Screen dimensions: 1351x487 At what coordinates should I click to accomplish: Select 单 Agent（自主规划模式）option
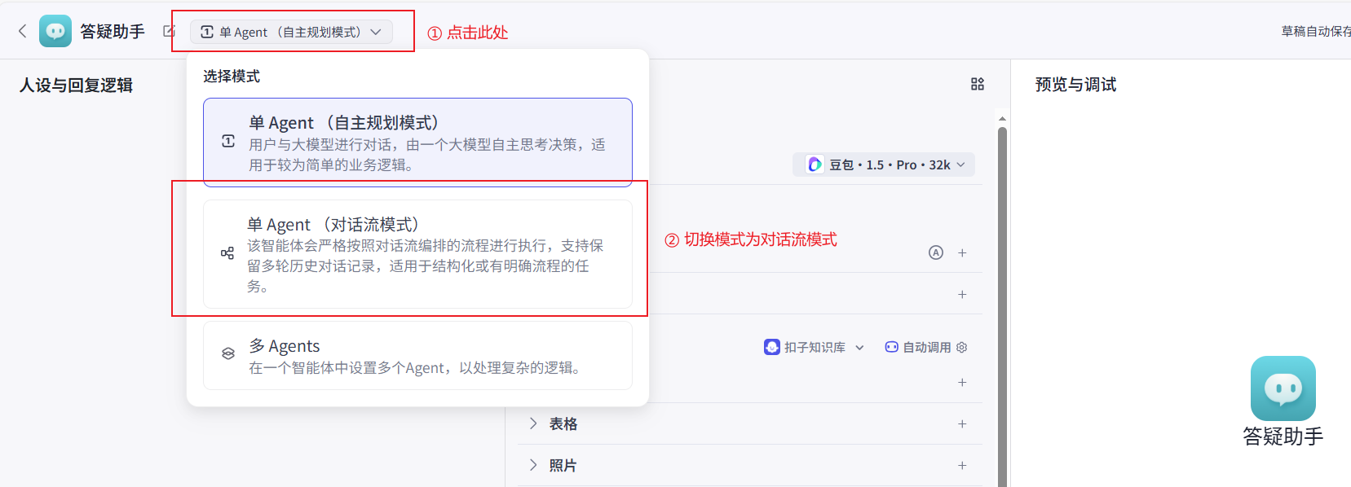click(x=417, y=143)
